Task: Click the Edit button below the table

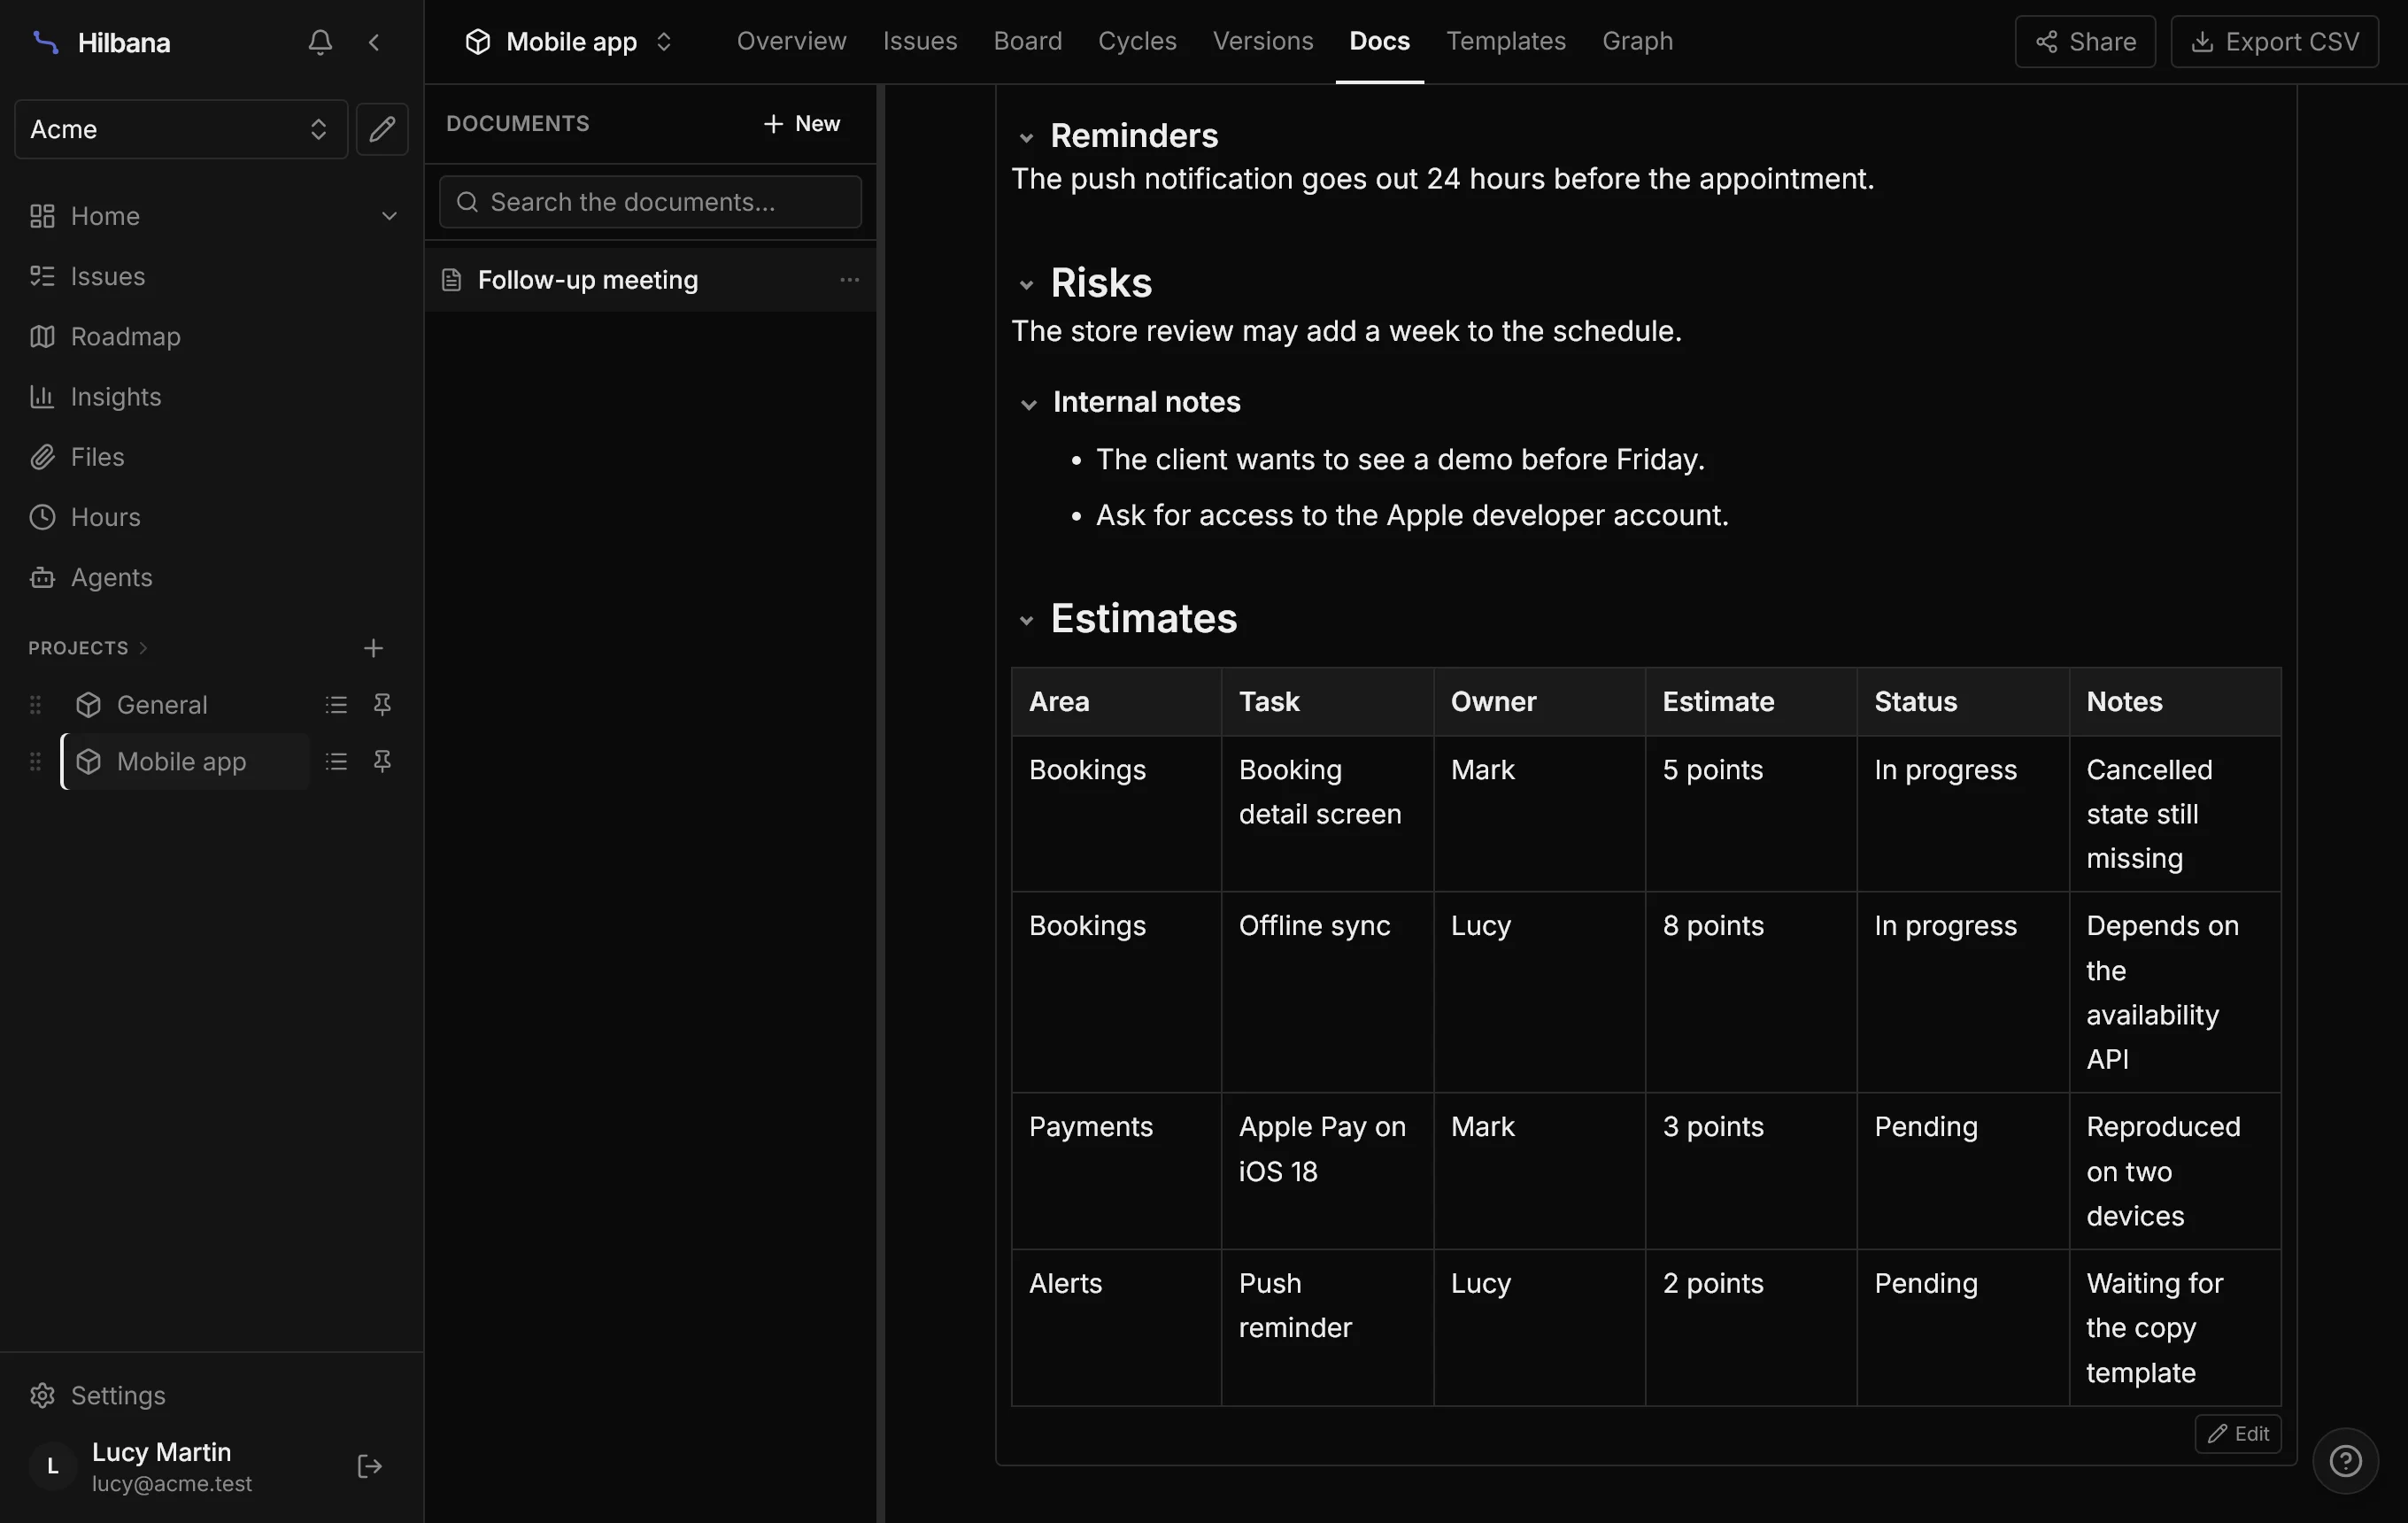Action: tap(2237, 1433)
